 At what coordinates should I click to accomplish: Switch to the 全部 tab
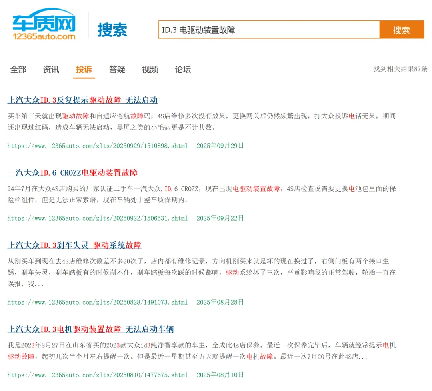(x=18, y=70)
